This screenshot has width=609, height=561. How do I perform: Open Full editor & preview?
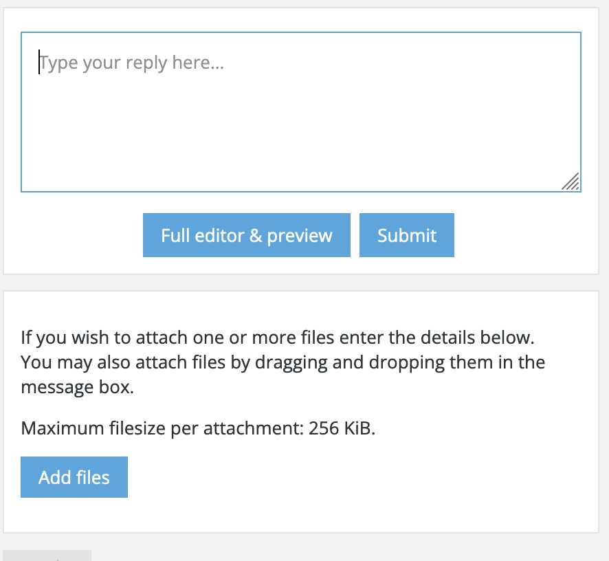click(x=246, y=235)
